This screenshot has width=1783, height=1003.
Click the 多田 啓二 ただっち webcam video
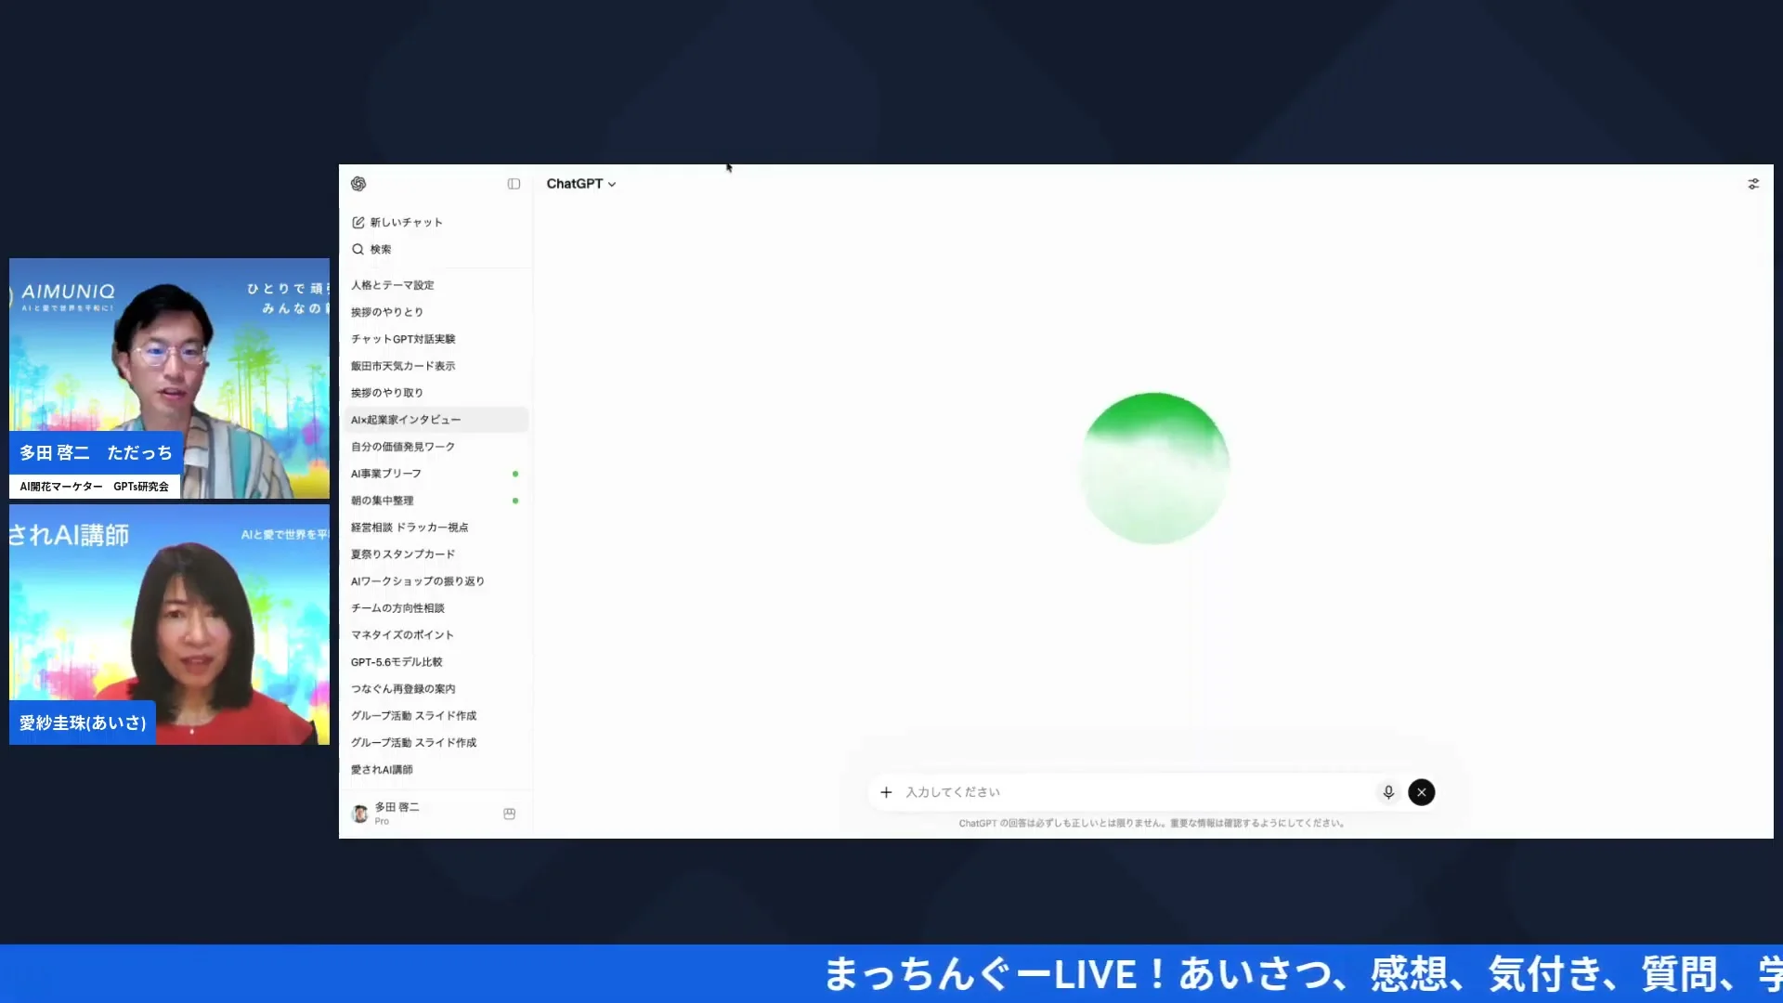click(x=169, y=379)
